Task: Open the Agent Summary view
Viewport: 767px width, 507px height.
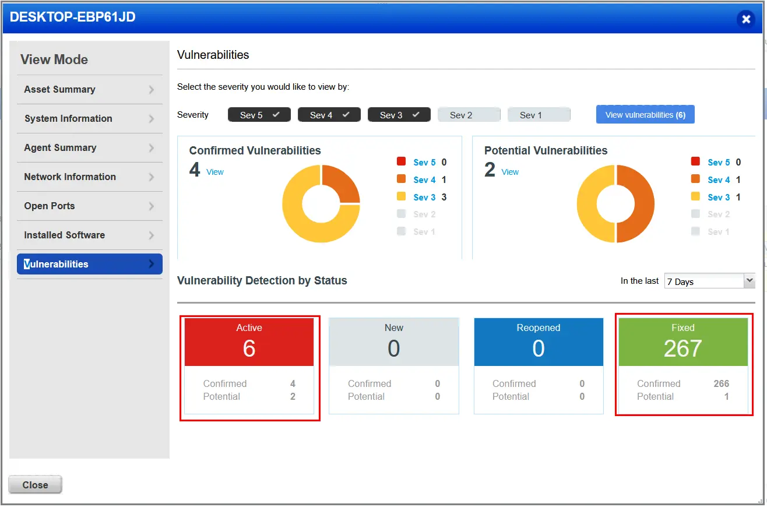Action: (90, 148)
